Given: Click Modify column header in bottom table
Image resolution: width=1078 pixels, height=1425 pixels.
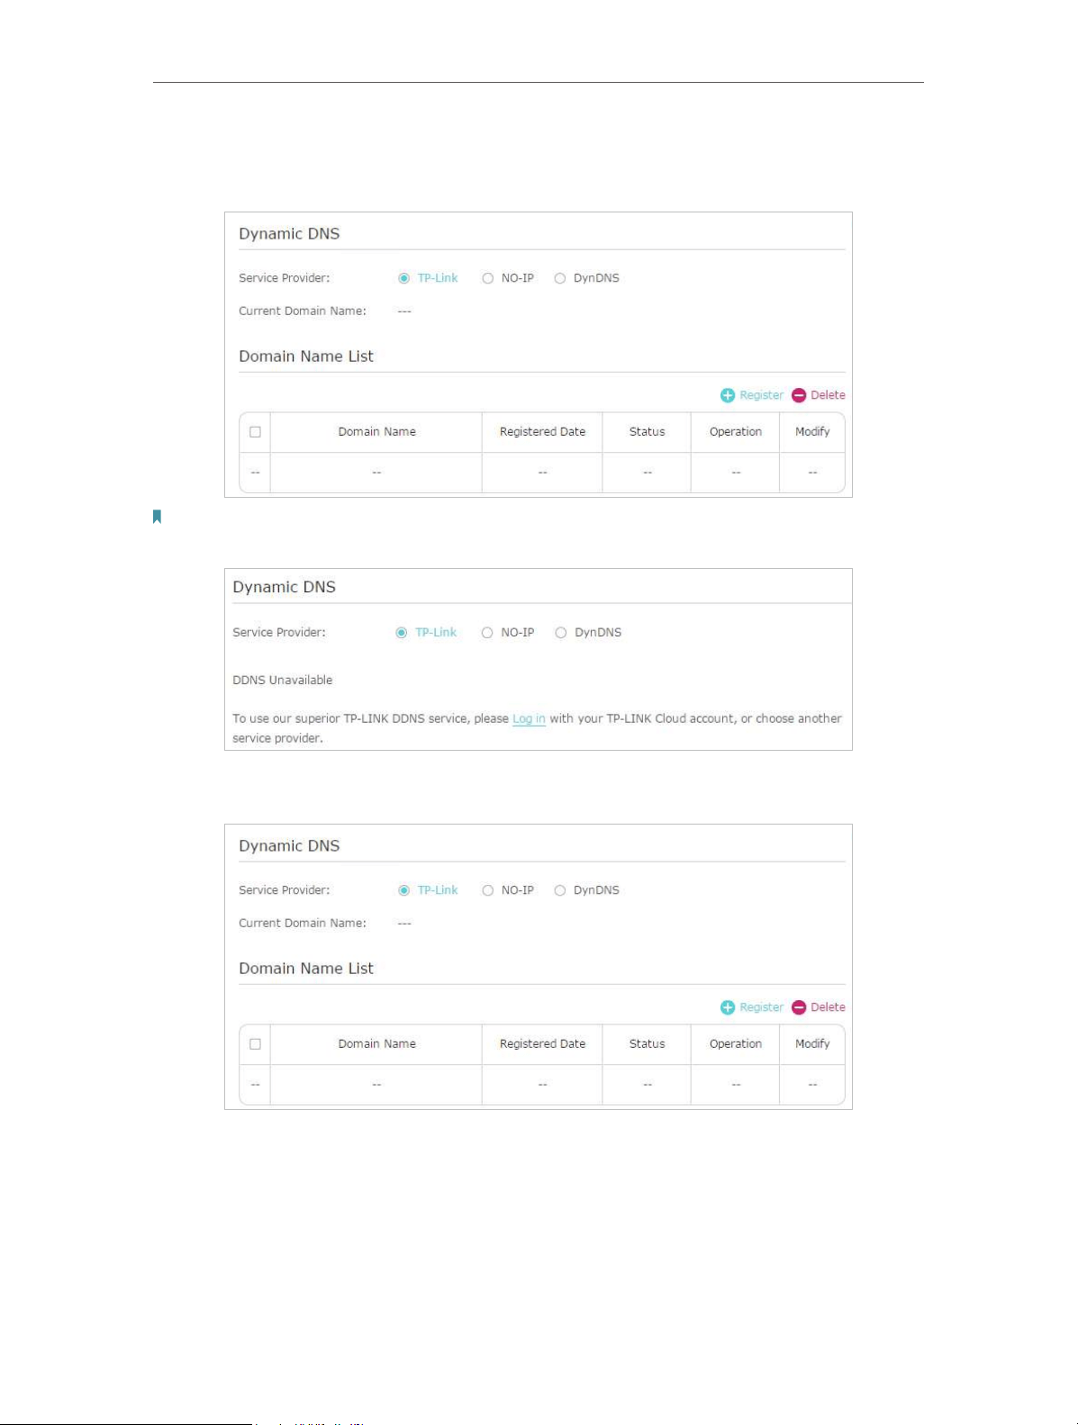Looking at the screenshot, I should coord(812,1044).
